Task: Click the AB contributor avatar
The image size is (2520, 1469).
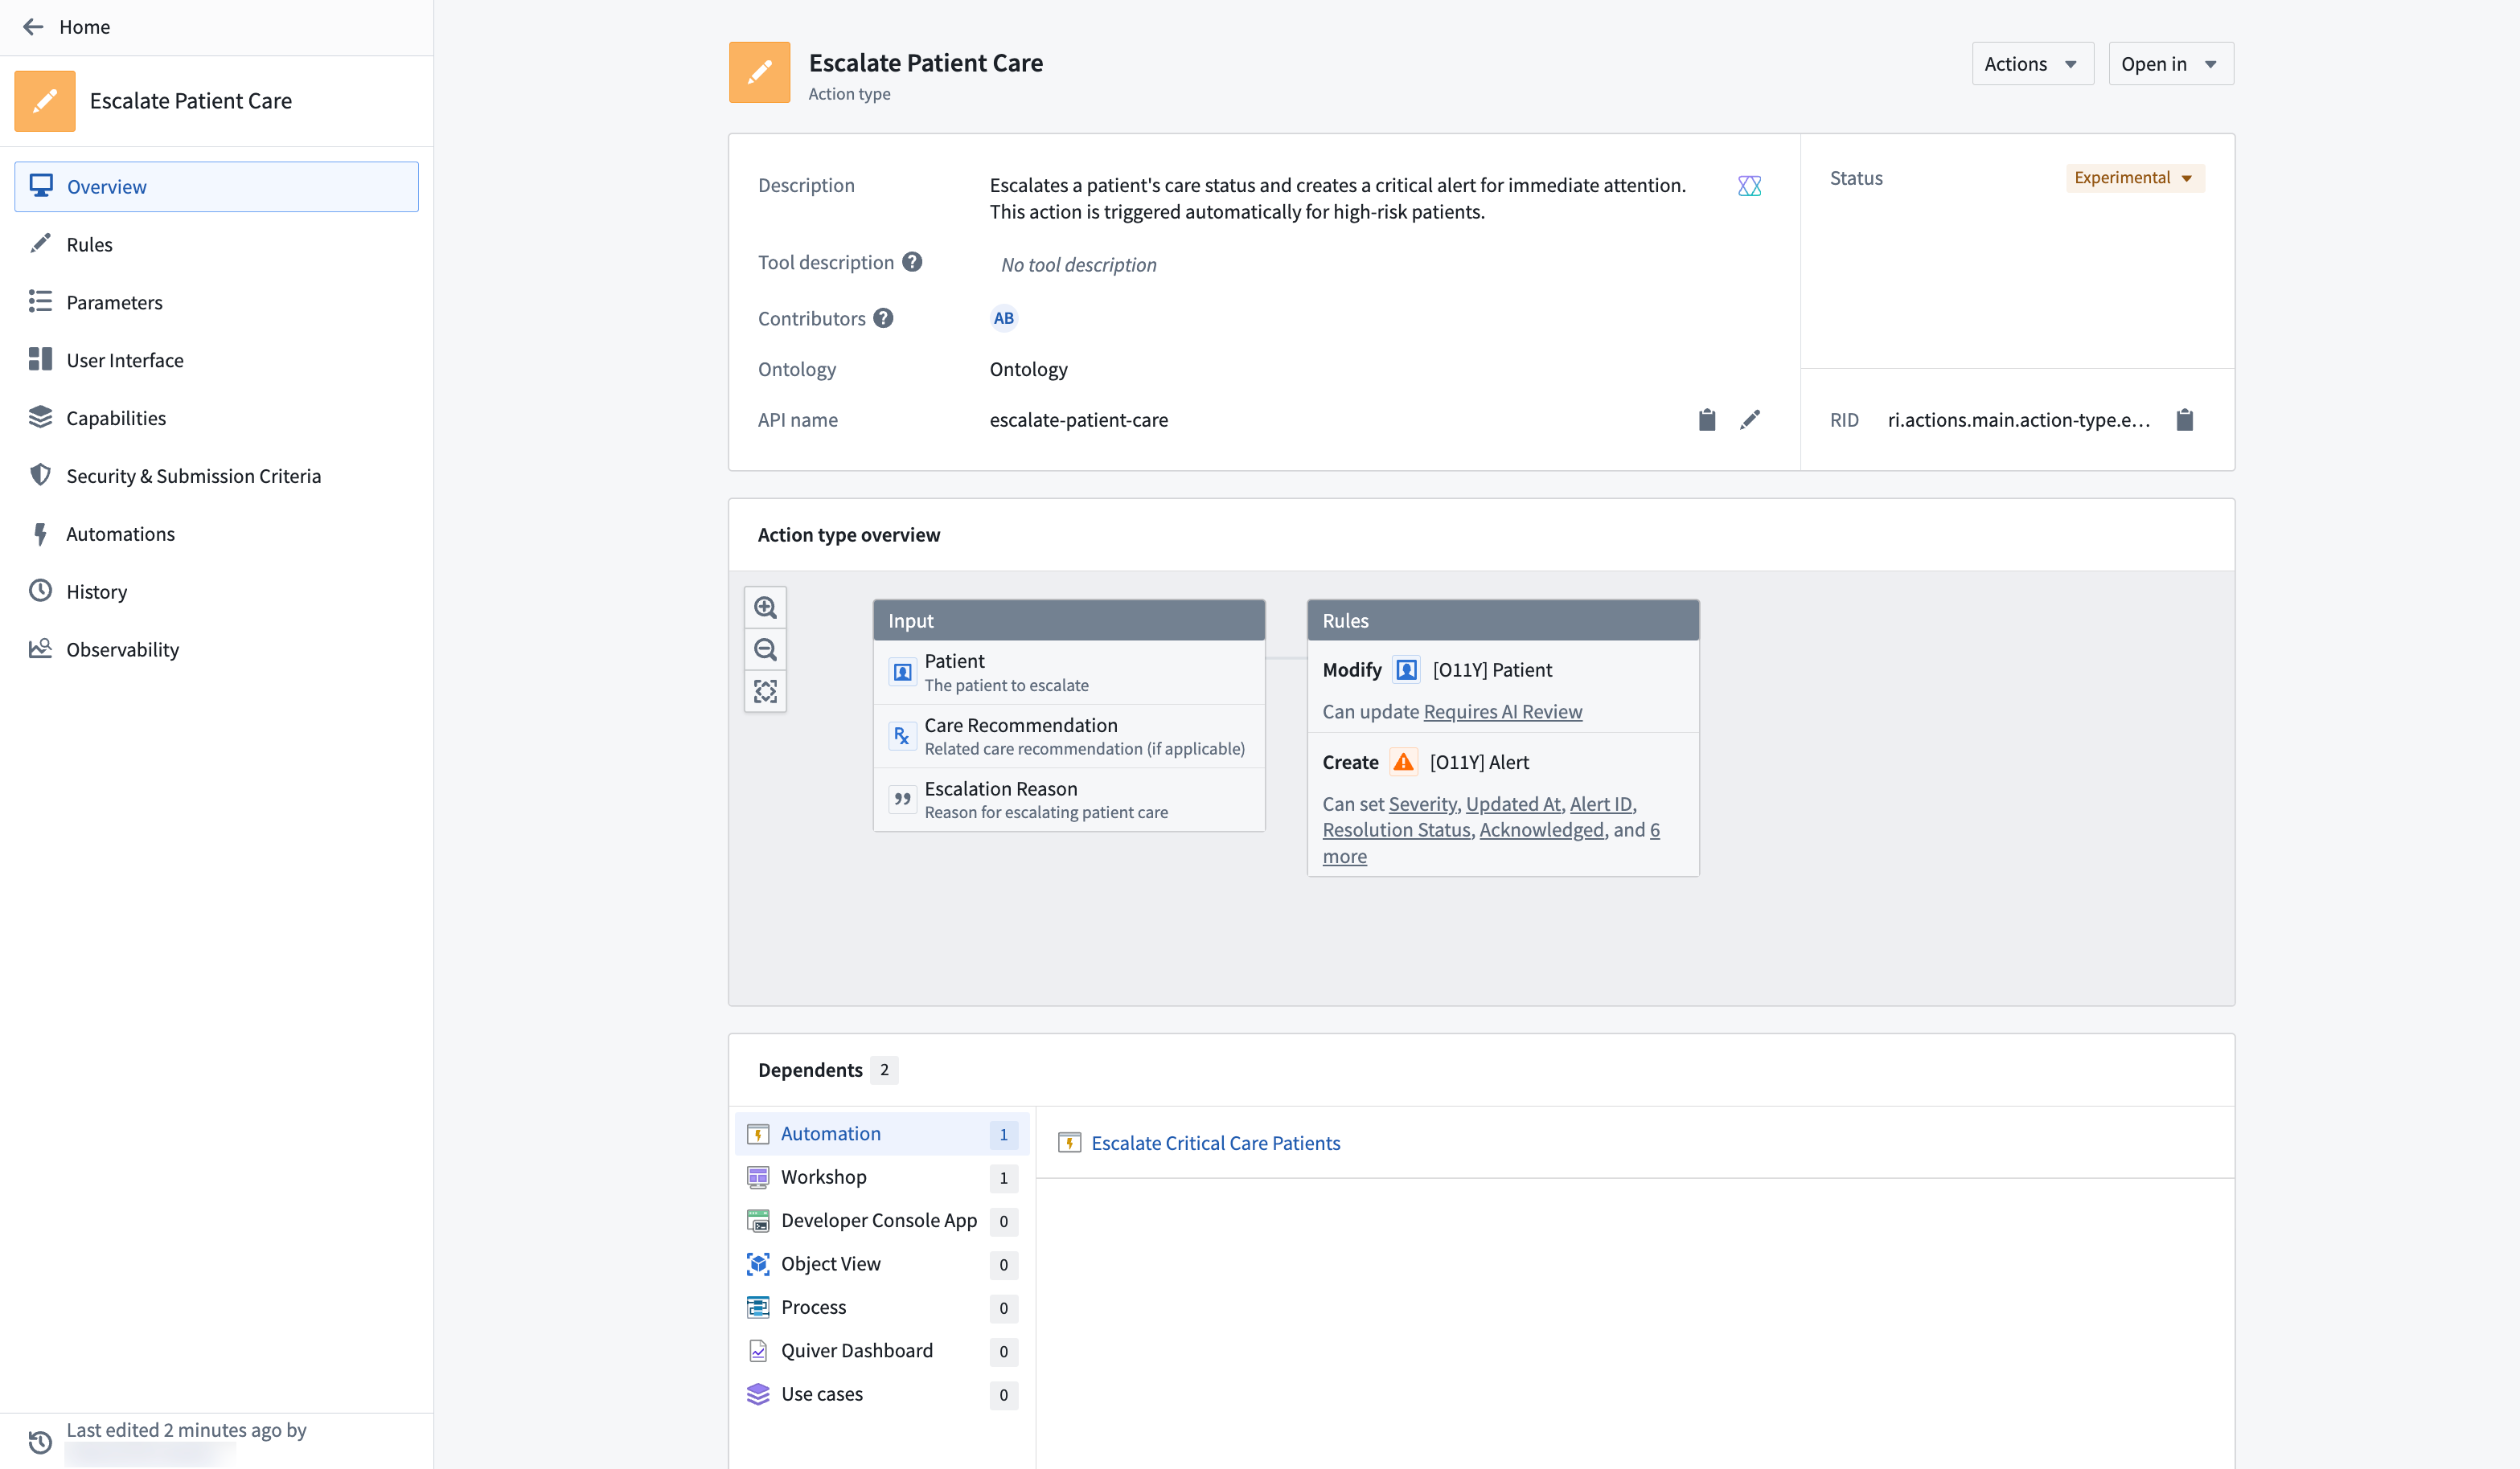Action: (x=1003, y=317)
